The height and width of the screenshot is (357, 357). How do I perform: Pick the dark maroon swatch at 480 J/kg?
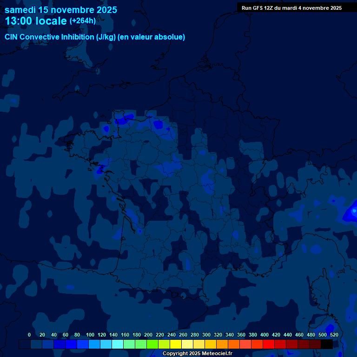click(315, 344)
